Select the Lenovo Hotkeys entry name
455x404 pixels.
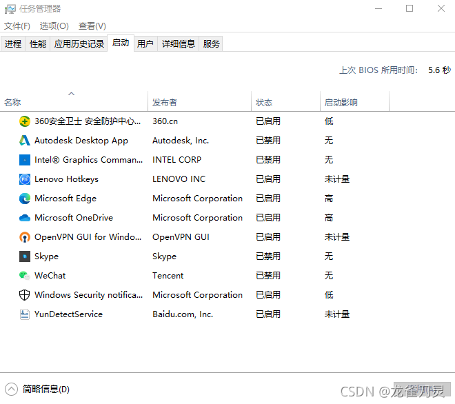[66, 179]
